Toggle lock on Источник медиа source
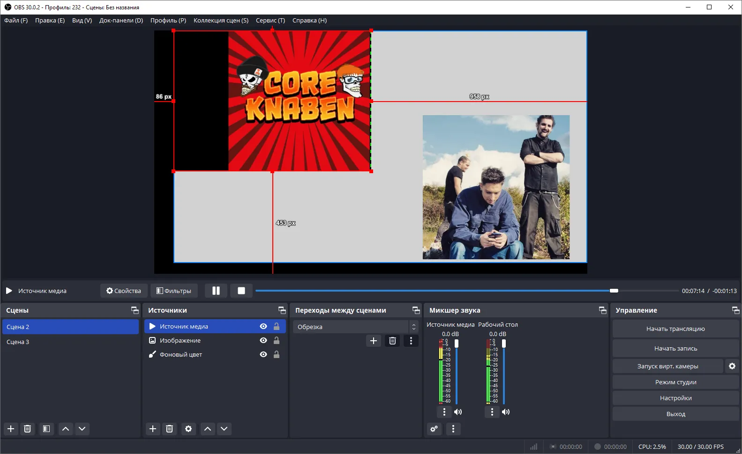The width and height of the screenshot is (742, 454). 277,326
